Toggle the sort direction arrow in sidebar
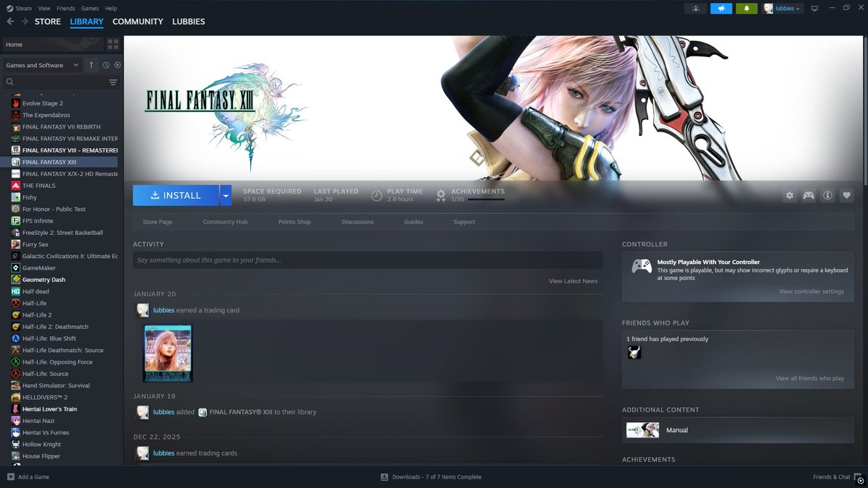The height and width of the screenshot is (488, 868). pos(91,65)
